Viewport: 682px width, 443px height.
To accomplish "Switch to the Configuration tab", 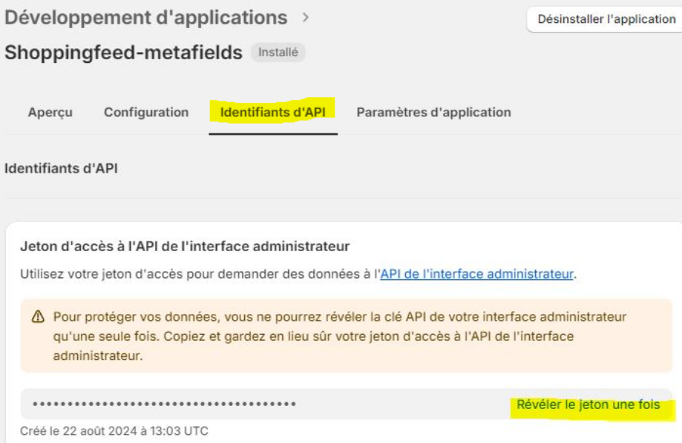I will pos(146,113).
